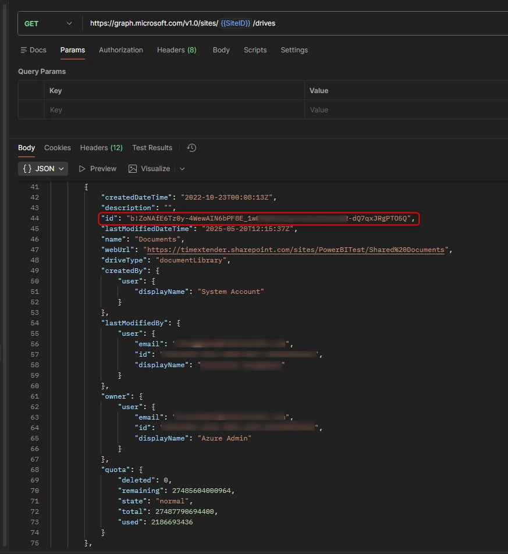Switch to the Scripts tab
This screenshot has height=554, width=508.
[x=255, y=50]
